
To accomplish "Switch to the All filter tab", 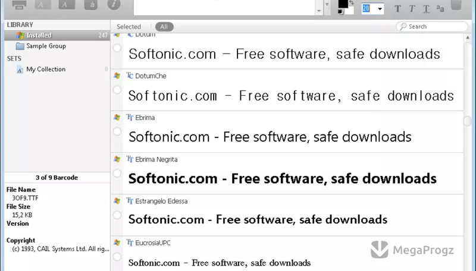I will 164,27.
